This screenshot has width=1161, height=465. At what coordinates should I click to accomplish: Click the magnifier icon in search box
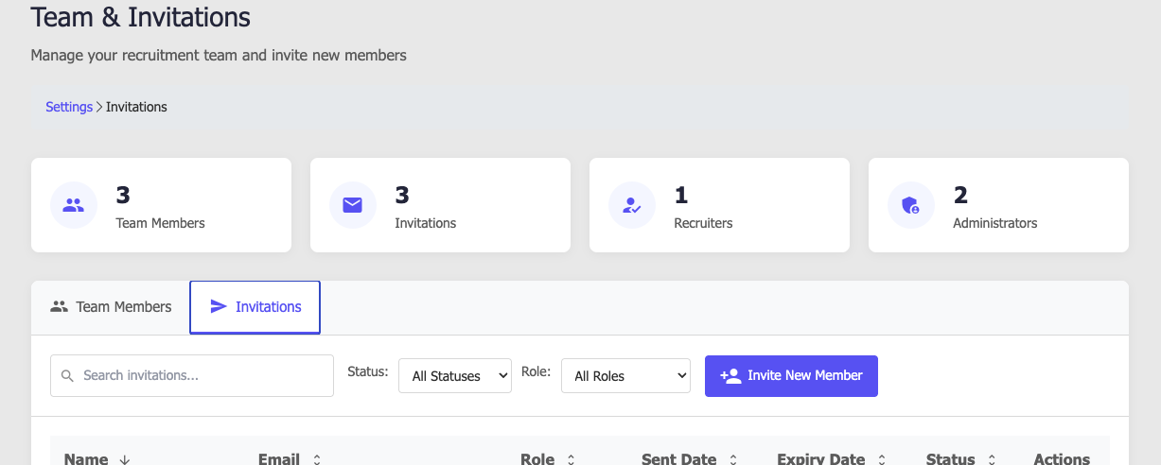[x=67, y=376]
